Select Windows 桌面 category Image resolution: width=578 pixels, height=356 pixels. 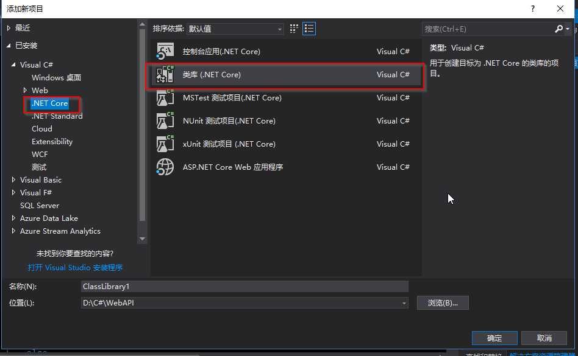[x=57, y=78]
